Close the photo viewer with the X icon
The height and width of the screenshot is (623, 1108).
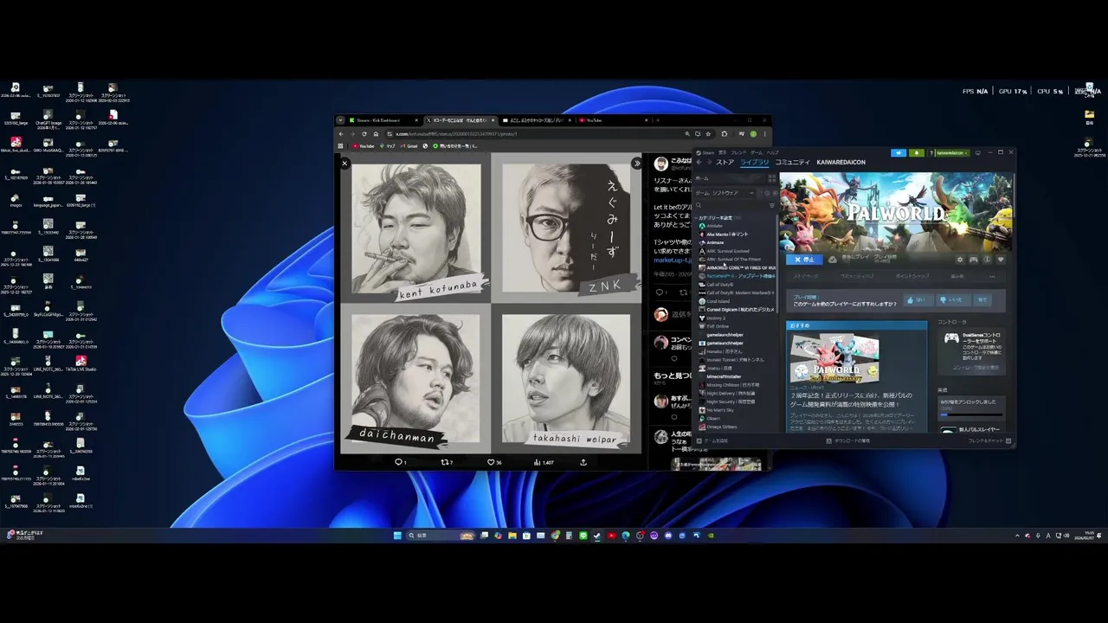(x=345, y=163)
